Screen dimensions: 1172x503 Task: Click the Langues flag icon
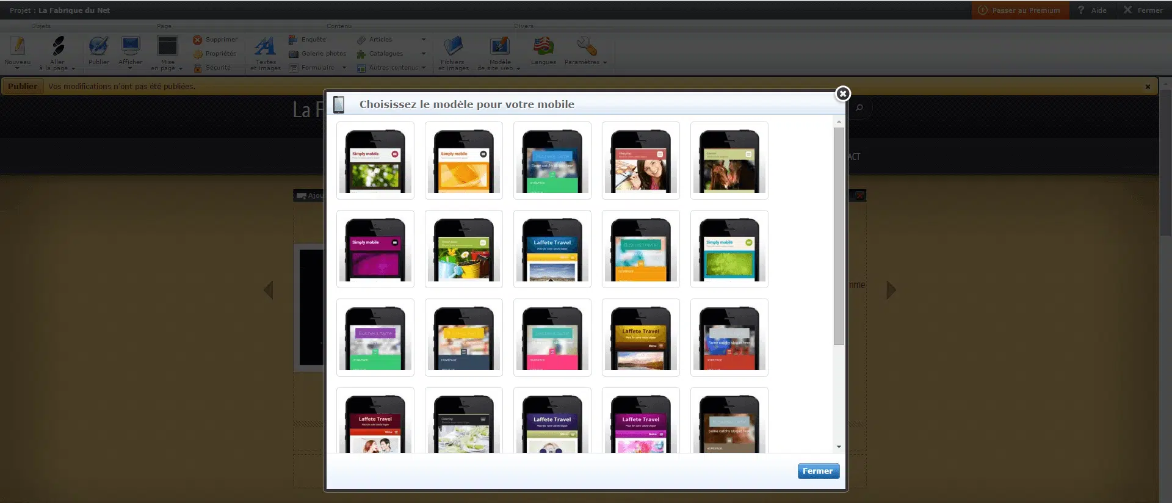[x=543, y=47]
